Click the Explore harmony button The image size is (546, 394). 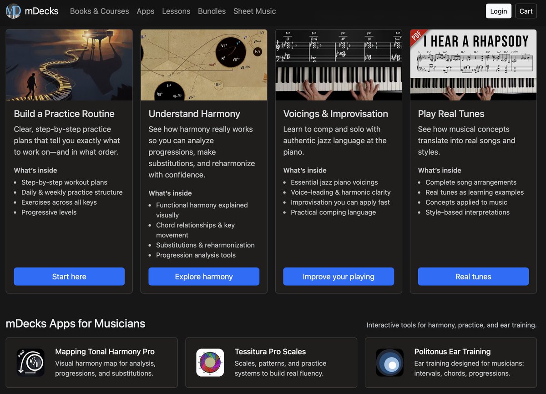204,277
